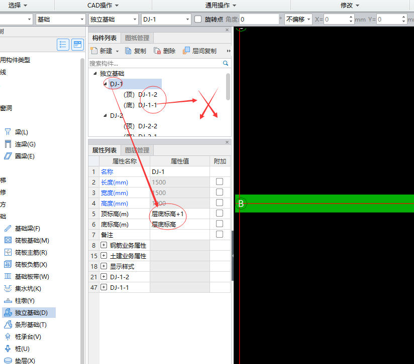414x364 pixels.
Task: Select the 柱墩(Y) component icon
Action: coord(8,300)
